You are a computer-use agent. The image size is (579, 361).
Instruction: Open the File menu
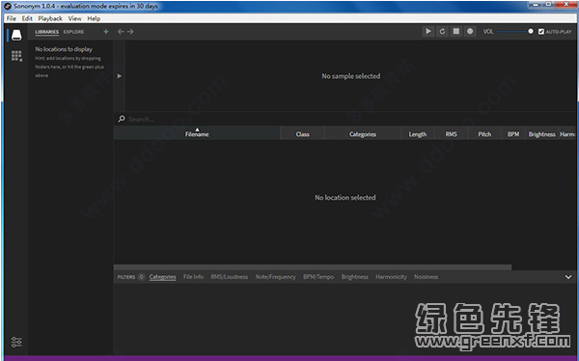click(11, 18)
